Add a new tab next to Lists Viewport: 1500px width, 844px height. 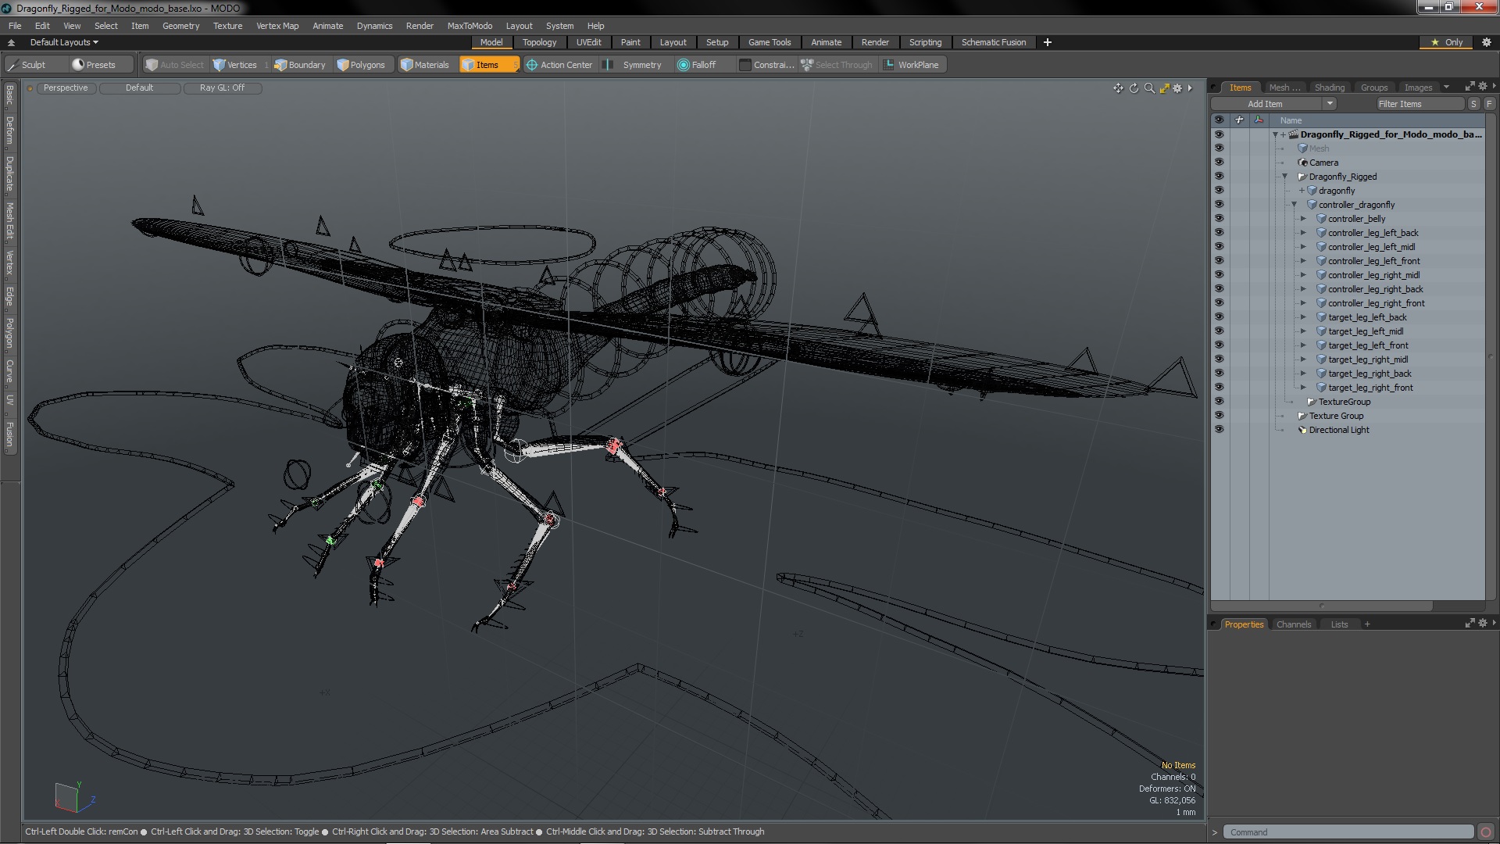[x=1367, y=624]
